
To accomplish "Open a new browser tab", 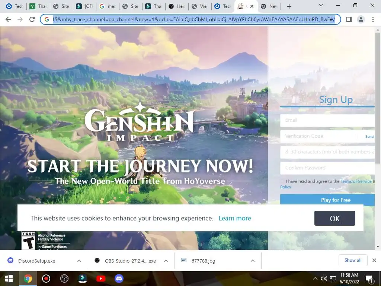I will pyautogui.click(x=289, y=6).
